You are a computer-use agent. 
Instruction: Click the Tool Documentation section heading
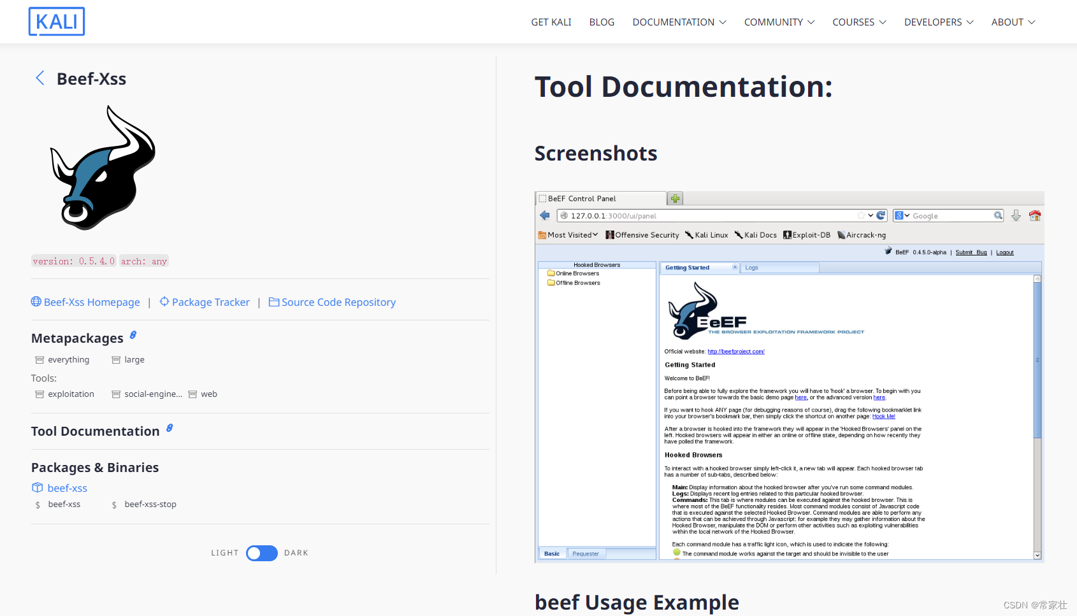click(96, 431)
